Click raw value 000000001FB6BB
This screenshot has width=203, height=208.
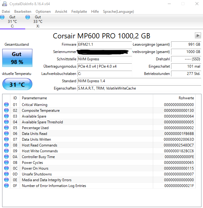[x=179, y=134]
